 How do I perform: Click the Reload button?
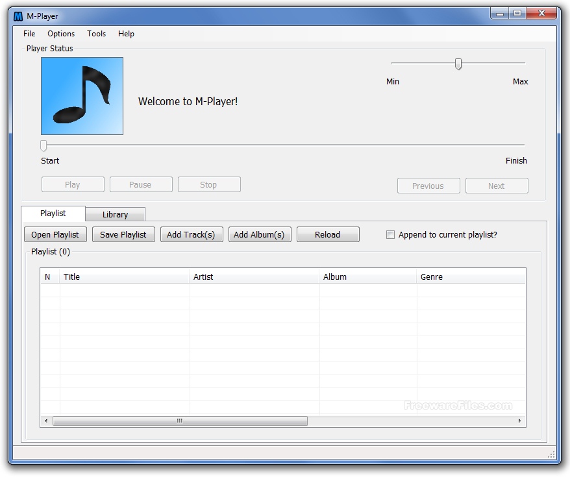pyautogui.click(x=328, y=234)
